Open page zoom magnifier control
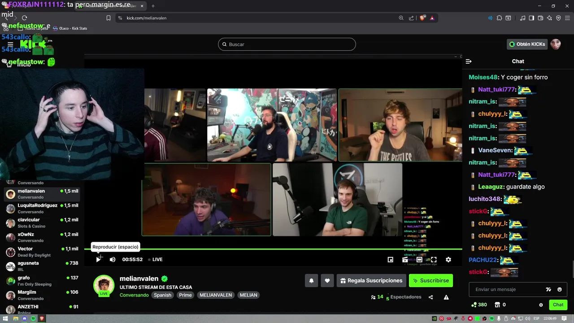The width and height of the screenshot is (574, 323). point(401,18)
